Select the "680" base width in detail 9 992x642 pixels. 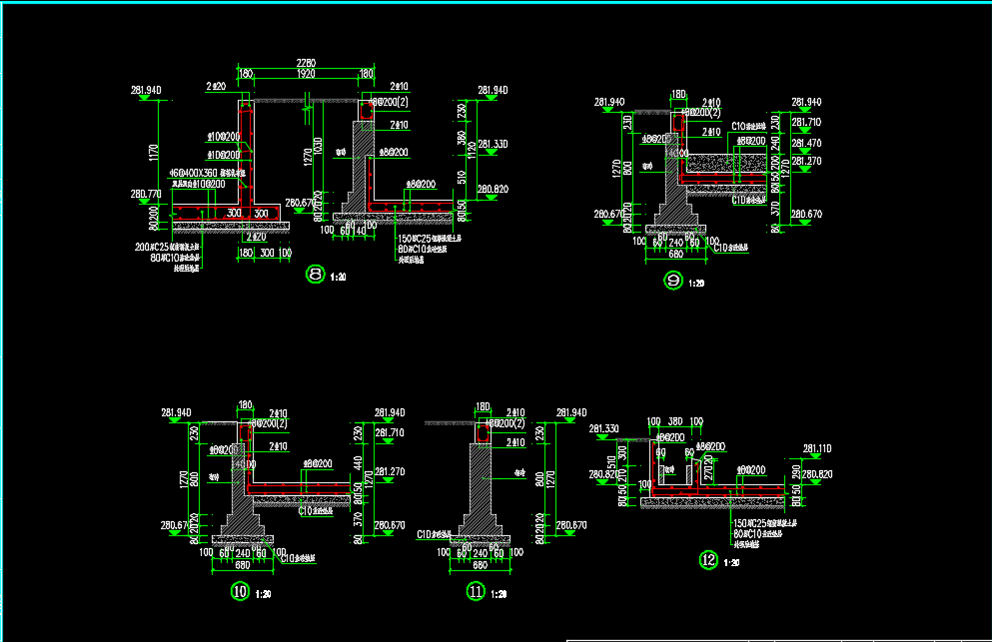point(675,255)
